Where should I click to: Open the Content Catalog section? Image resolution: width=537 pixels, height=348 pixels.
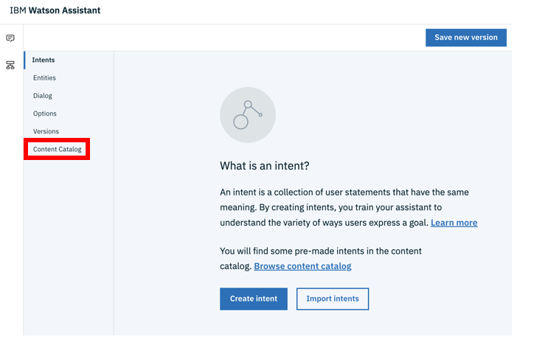(x=58, y=149)
